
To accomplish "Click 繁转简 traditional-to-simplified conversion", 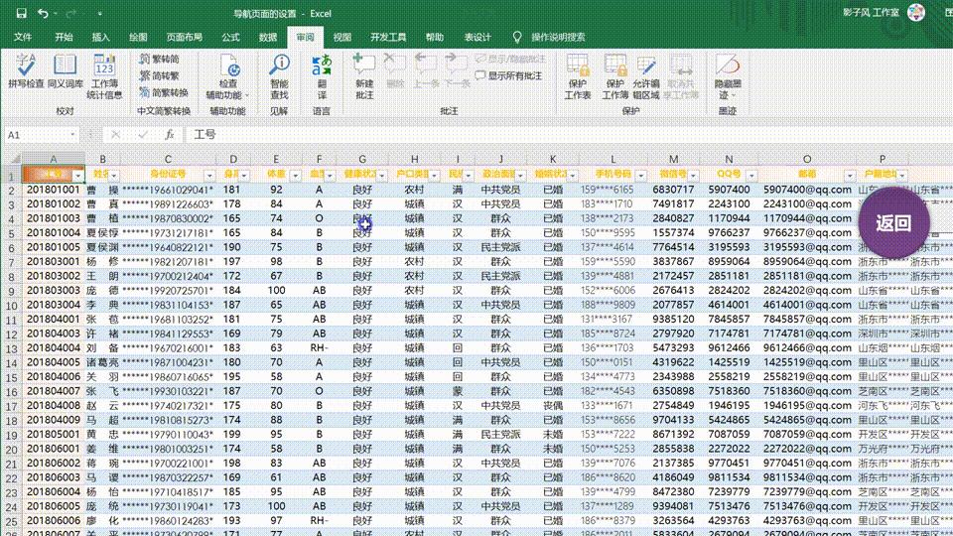I will coord(159,60).
